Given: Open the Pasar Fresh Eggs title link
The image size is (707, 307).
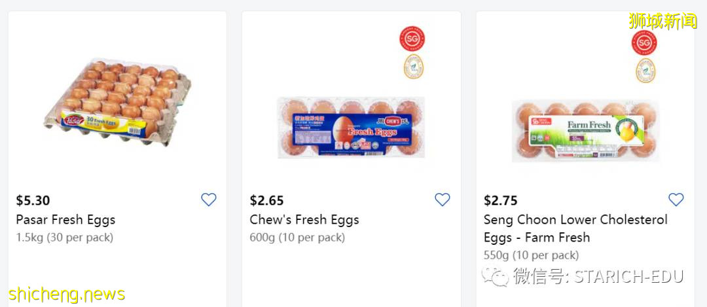Looking at the screenshot, I should (65, 220).
